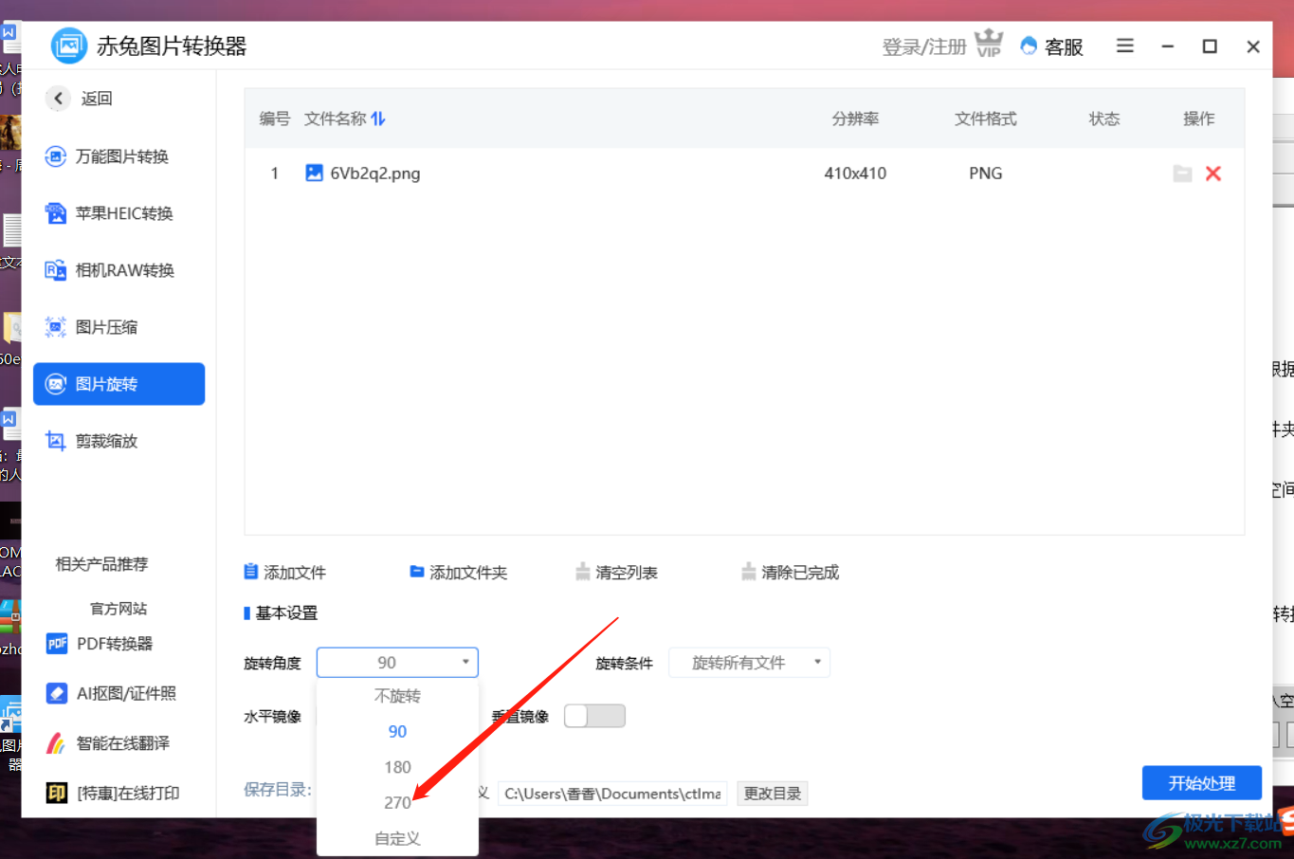1294x859 pixels.
Task: Open 万能图片转换 in the sidebar
Action: [107, 156]
